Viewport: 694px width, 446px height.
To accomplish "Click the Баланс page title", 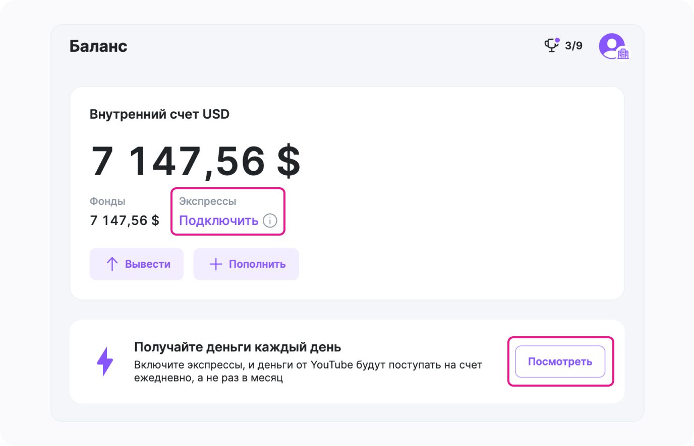I will tap(98, 46).
